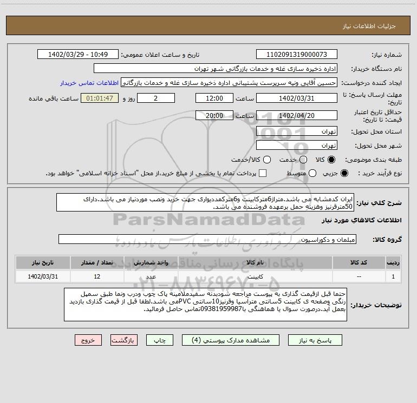Image resolution: width=417 pixels, height=403 pixels.
Task: Click announcement date field 1402/03/29 - 10:49
Action: (78, 55)
